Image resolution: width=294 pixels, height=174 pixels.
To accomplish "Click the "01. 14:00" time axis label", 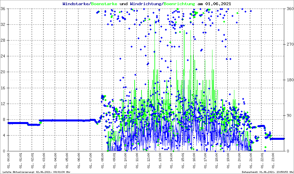I will (x=171, y=161).
